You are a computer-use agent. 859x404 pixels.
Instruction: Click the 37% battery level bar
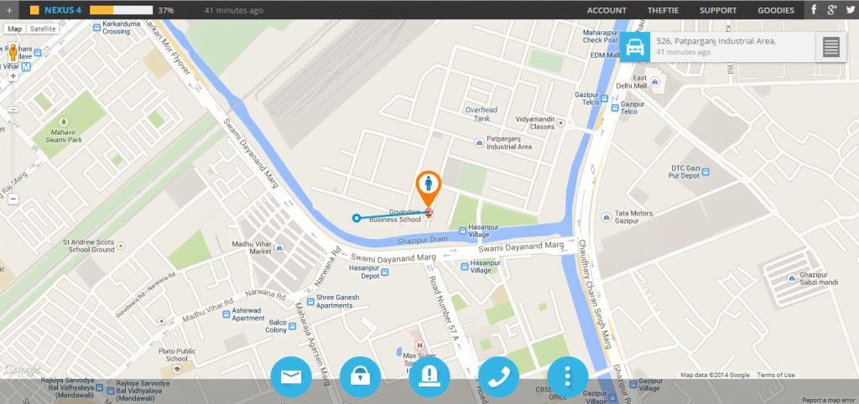coord(121,10)
